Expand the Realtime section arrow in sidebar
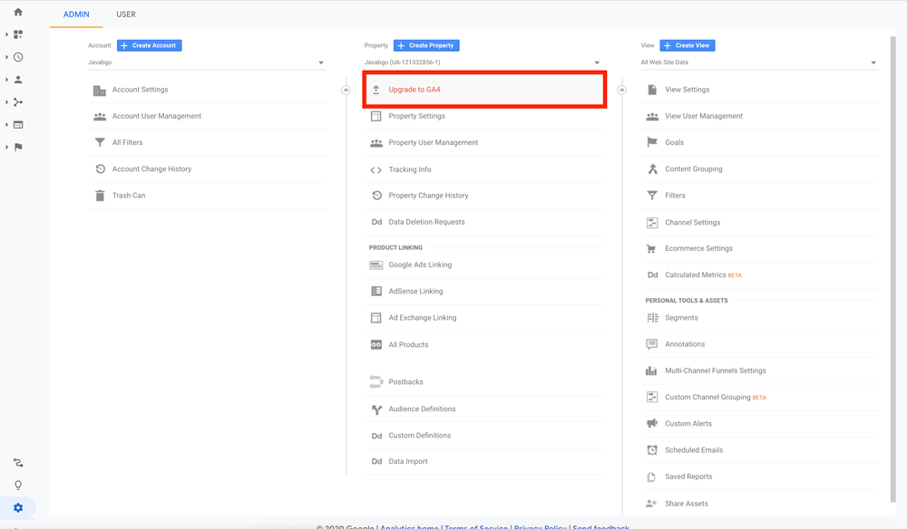This screenshot has width=907, height=529. pos(7,57)
